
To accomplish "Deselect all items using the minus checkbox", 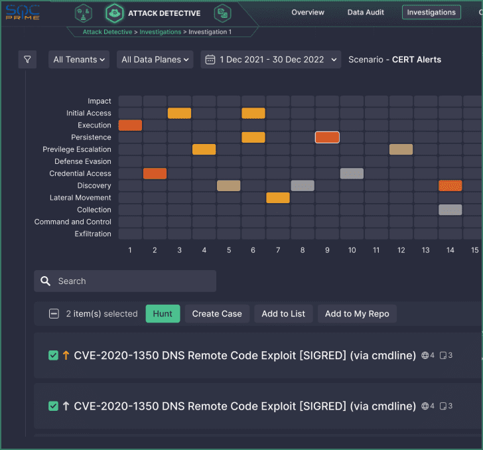I will tap(54, 314).
